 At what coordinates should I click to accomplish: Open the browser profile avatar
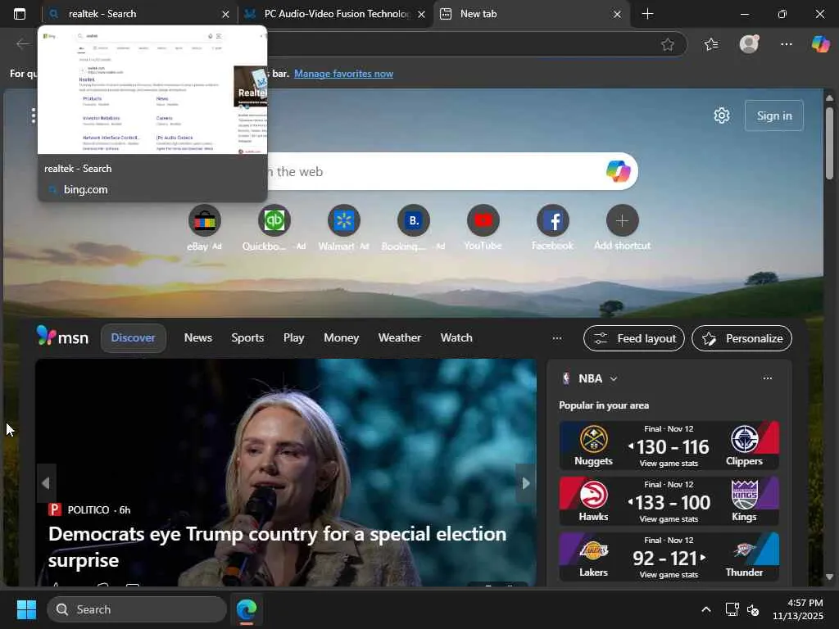(x=749, y=44)
